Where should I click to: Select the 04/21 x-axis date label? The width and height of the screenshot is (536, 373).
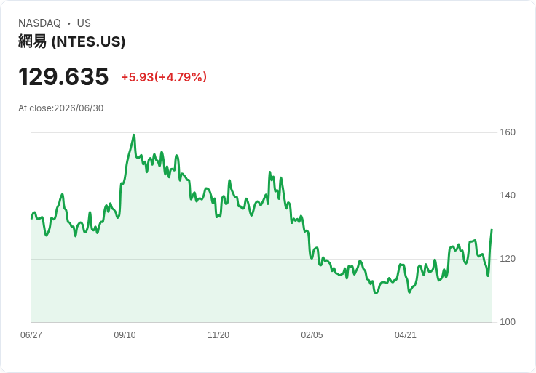point(406,335)
